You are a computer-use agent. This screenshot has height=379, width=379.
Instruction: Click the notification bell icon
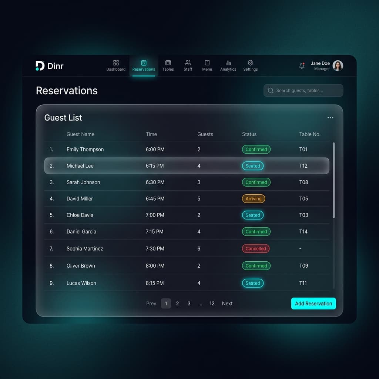tap(302, 66)
